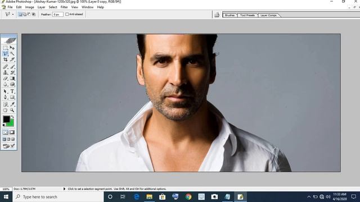Open the View menu

point(75,7)
